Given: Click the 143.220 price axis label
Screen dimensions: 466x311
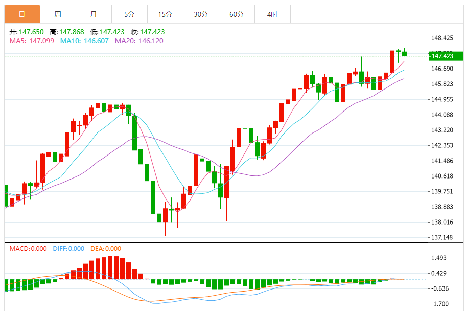Looking at the screenshot, I should pyautogui.click(x=442, y=130).
